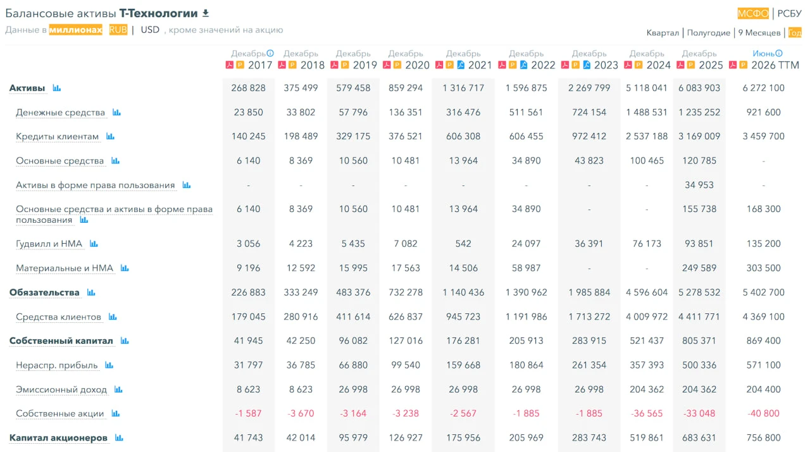This screenshot has height=452, width=810.
Task: Click the negative value -40 800
Action: click(x=764, y=413)
